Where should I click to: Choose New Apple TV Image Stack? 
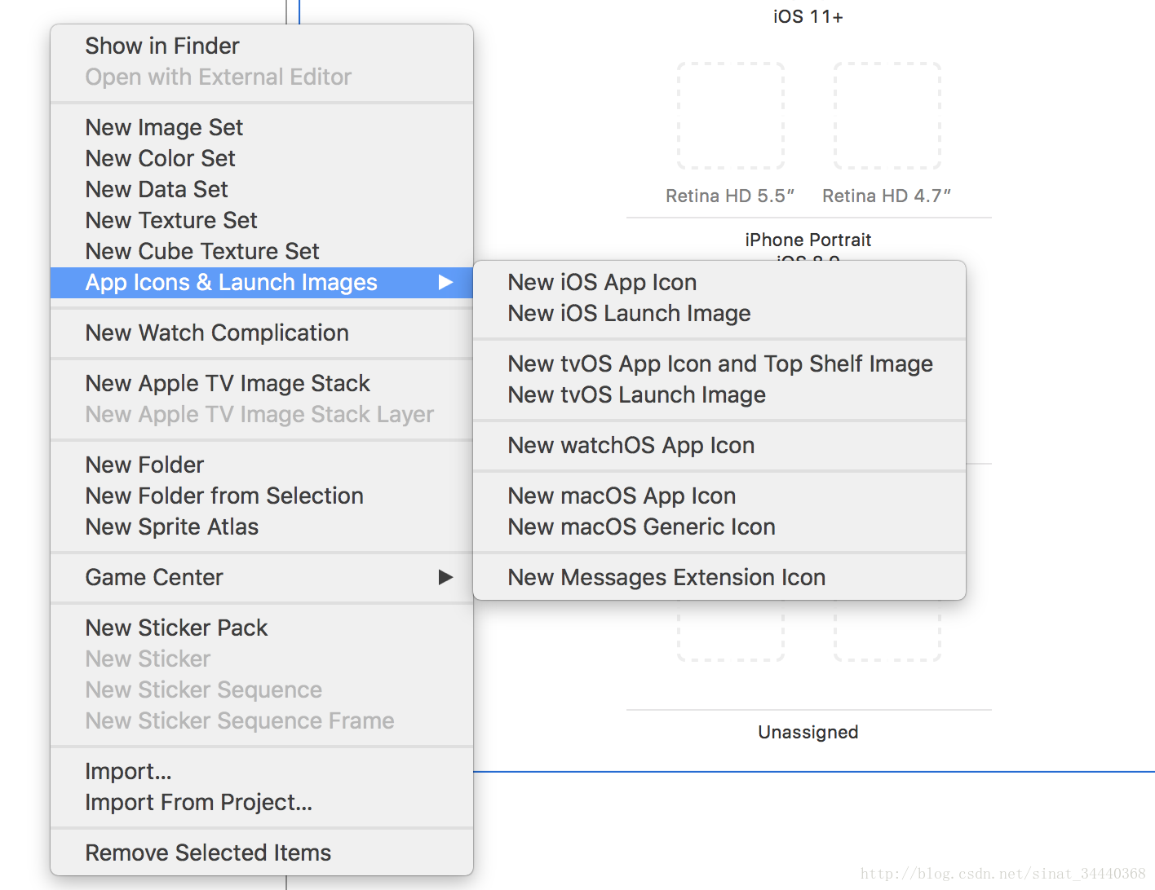click(x=262, y=383)
